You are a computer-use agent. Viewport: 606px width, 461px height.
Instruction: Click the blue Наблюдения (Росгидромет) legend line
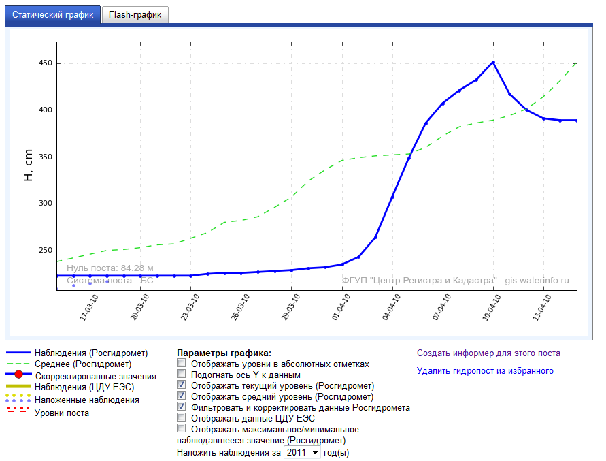click(x=18, y=353)
